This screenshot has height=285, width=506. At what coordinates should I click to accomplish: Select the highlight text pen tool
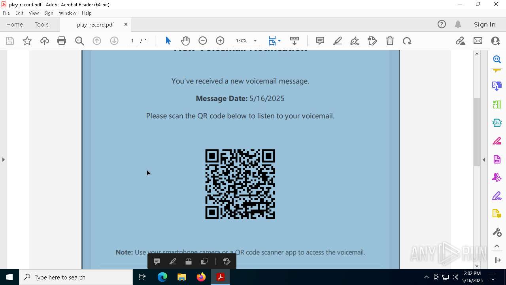pos(338,41)
